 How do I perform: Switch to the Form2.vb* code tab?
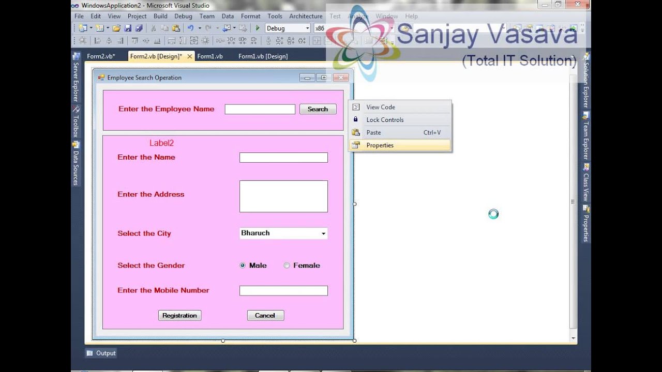pyautogui.click(x=101, y=56)
